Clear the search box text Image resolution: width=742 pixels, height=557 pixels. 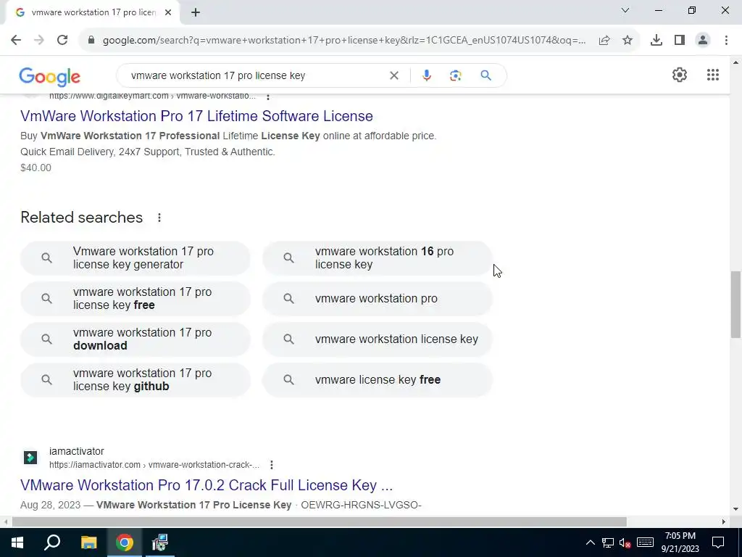point(393,75)
